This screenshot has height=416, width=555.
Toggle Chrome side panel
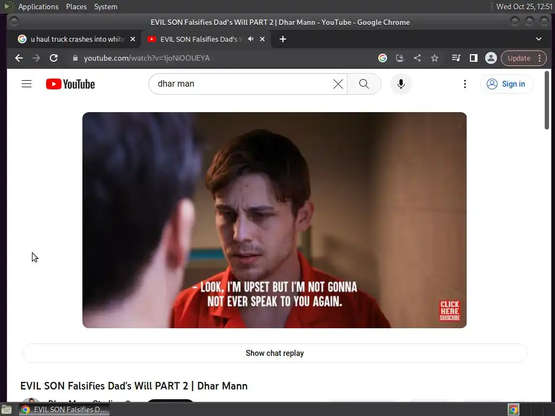(473, 58)
